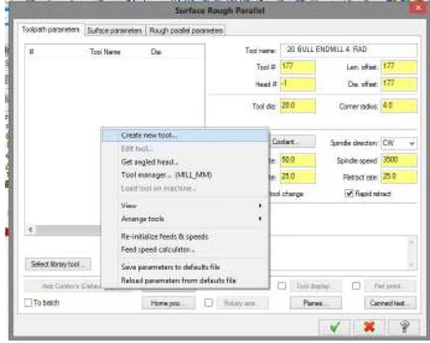Viewport: 430px width, 343px height.
Task: Click the Planes button
Action: pyautogui.click(x=316, y=303)
